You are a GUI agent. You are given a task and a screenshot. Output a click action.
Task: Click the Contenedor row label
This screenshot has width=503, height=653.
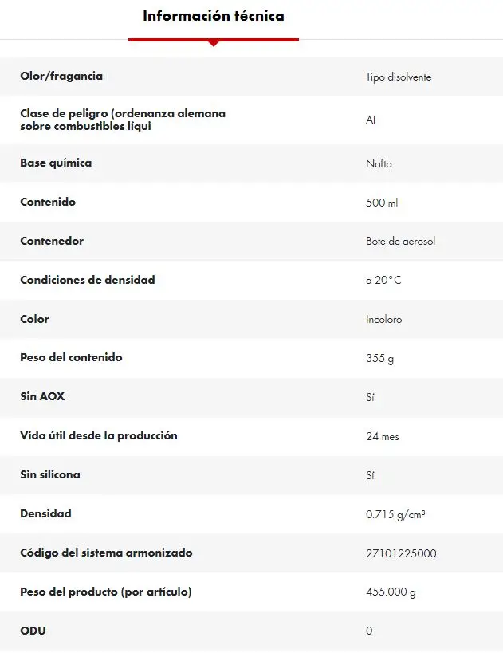(52, 242)
